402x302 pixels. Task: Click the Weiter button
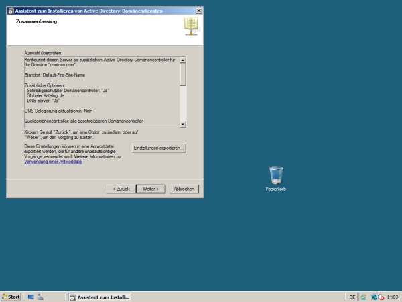click(x=151, y=189)
